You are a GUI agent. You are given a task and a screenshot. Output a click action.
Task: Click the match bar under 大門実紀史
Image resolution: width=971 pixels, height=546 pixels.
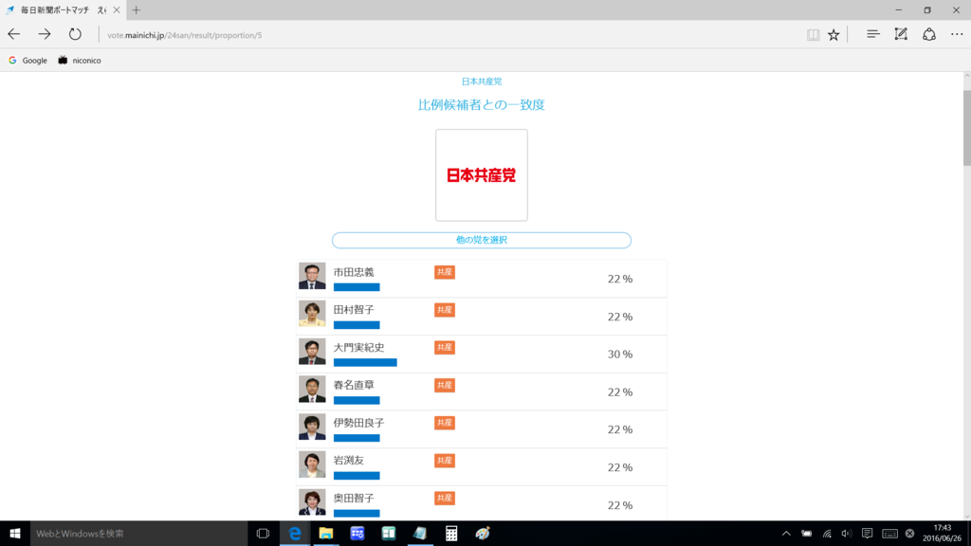365,363
